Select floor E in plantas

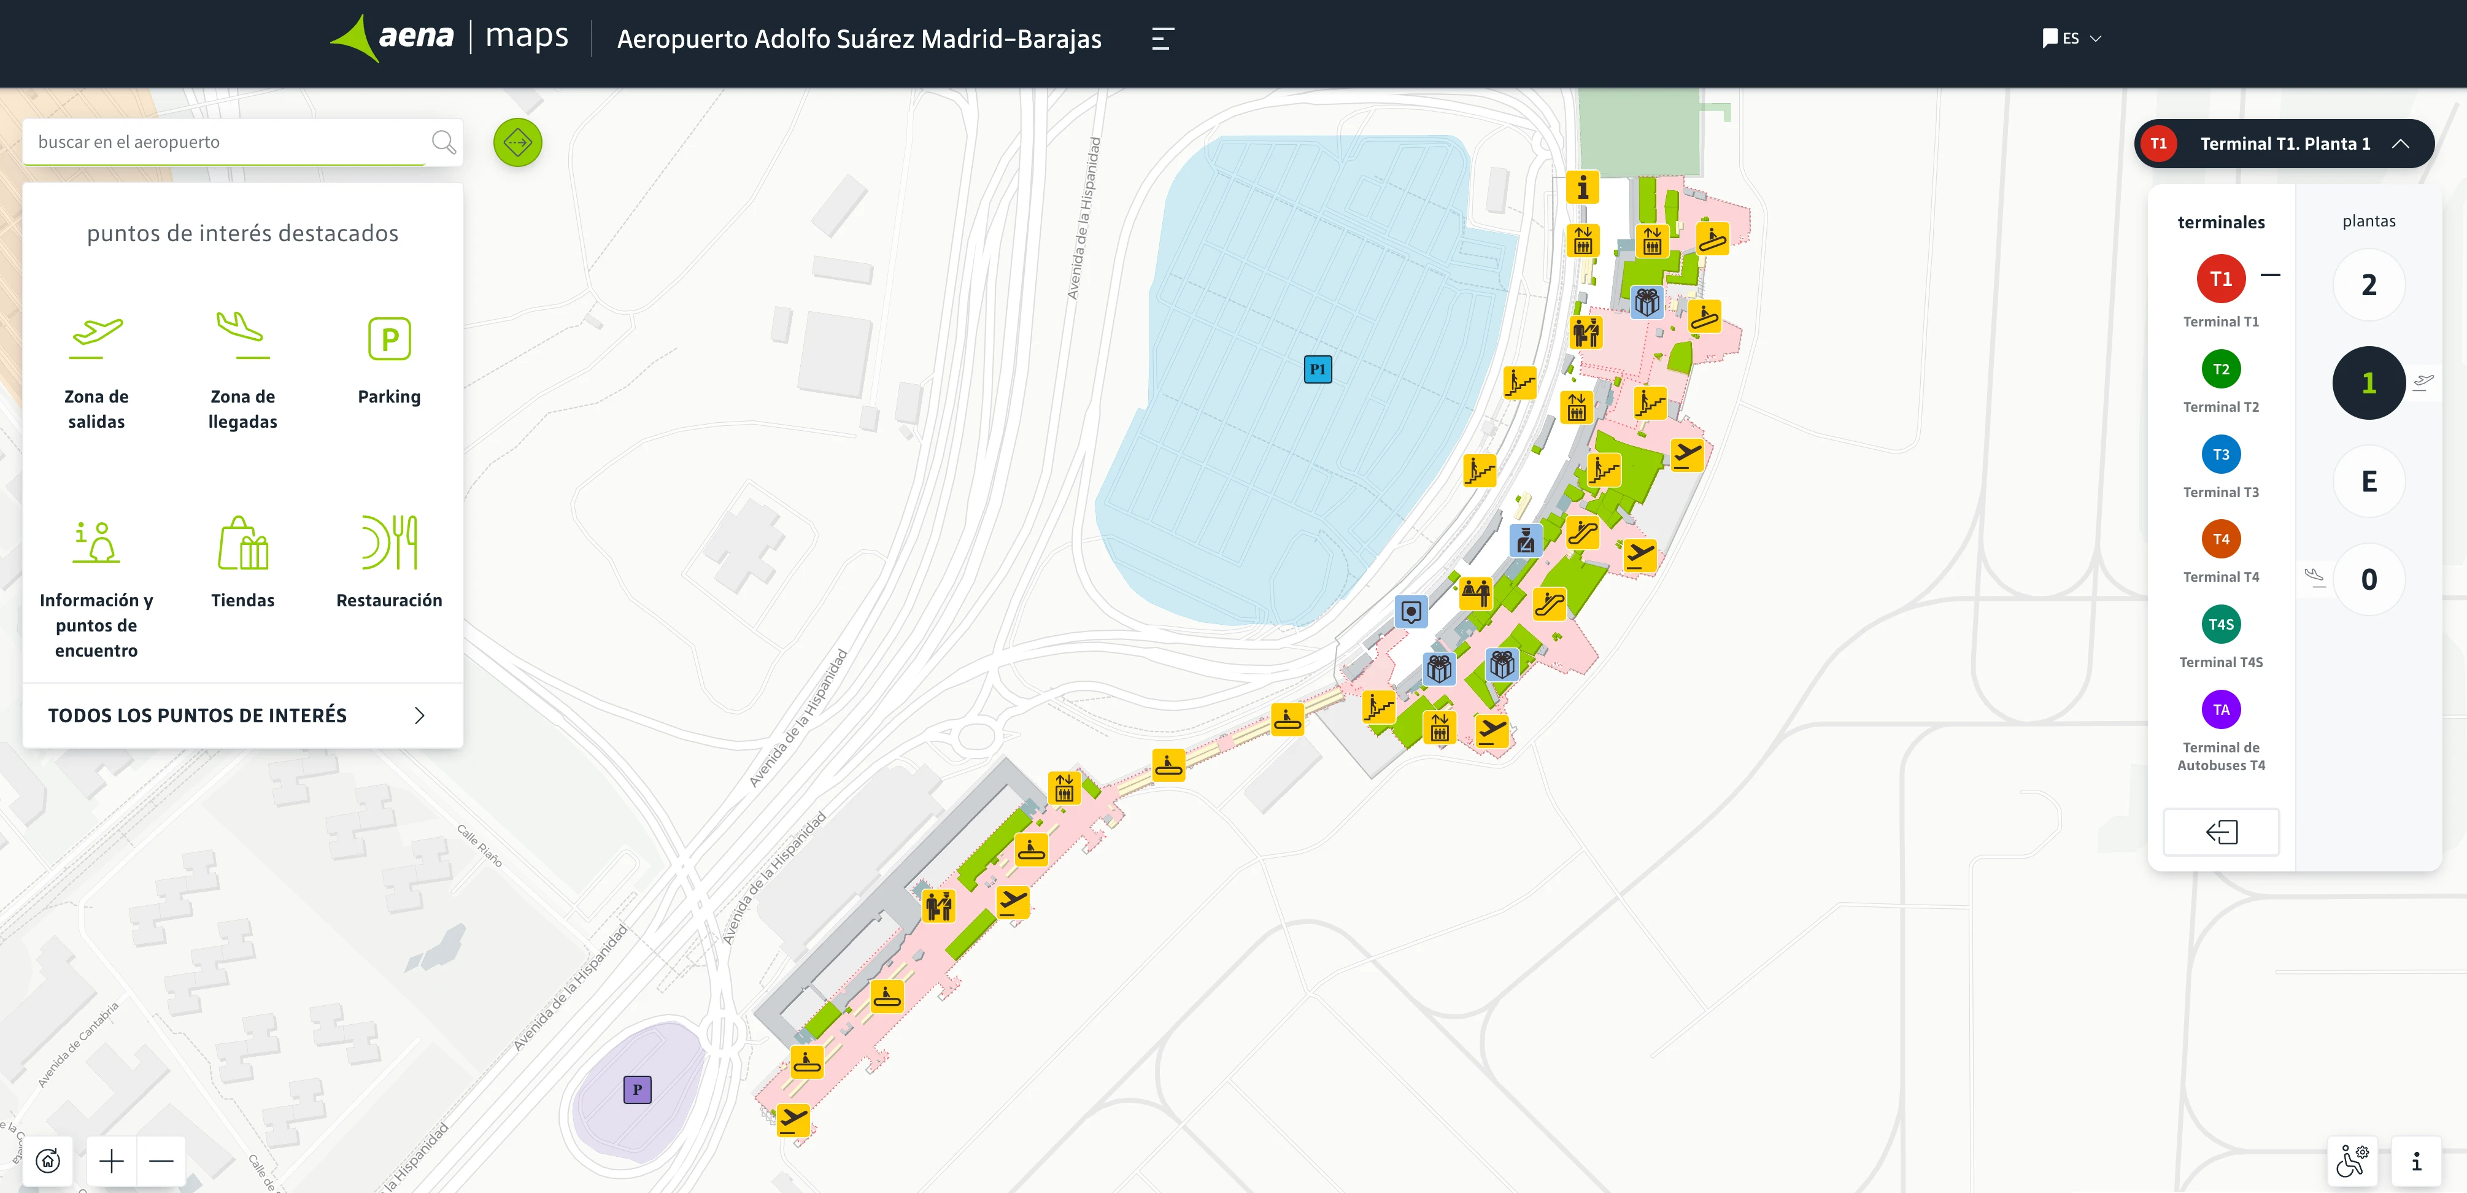click(2368, 482)
